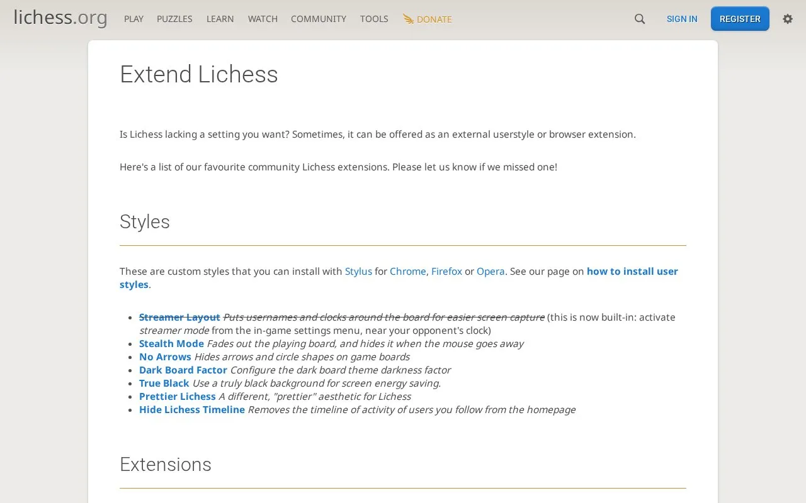Screen dimensions: 806x503
Task: Open the LEARN menu
Action: (220, 19)
